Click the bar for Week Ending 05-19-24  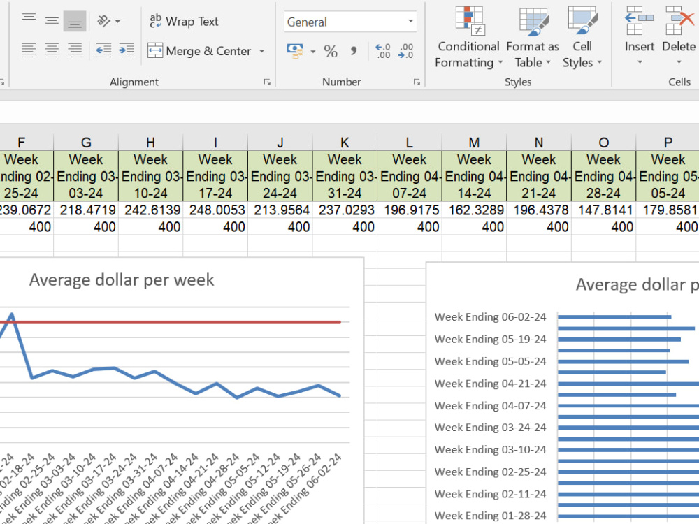pos(619,340)
